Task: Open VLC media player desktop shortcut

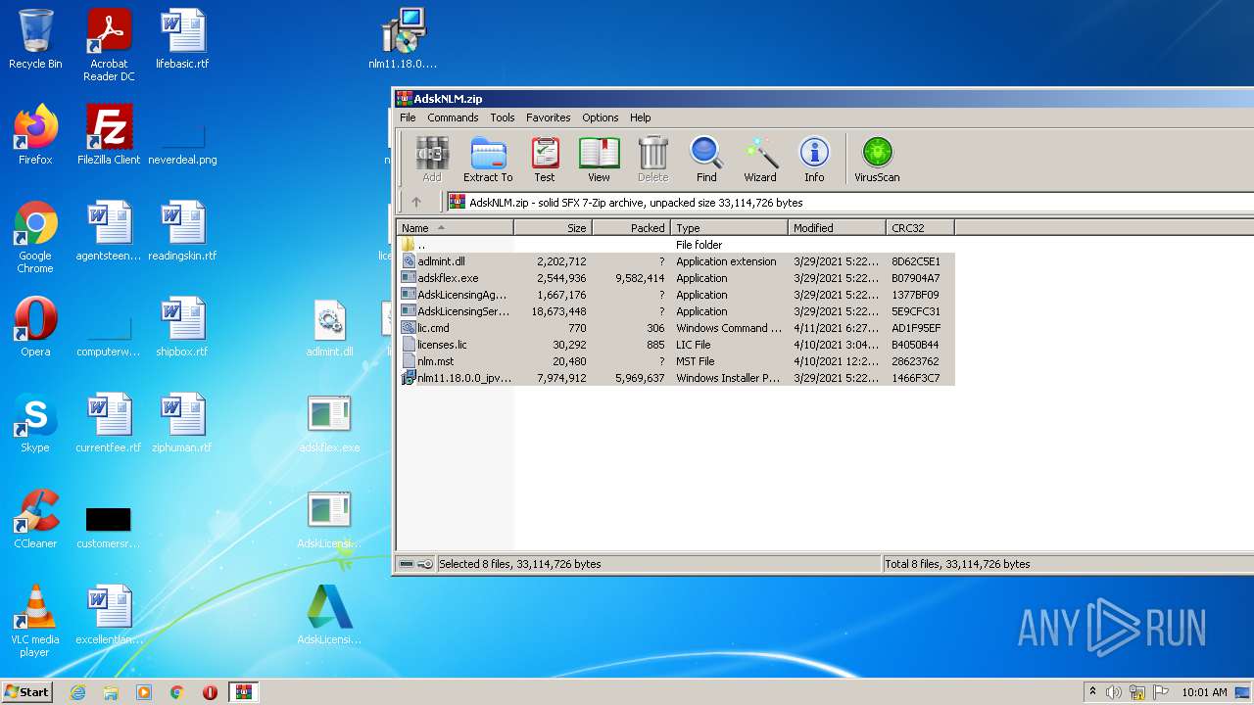Action: pos(35,621)
